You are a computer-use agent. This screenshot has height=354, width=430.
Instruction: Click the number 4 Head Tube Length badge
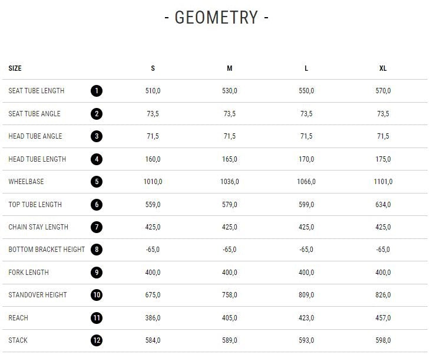tap(97, 159)
